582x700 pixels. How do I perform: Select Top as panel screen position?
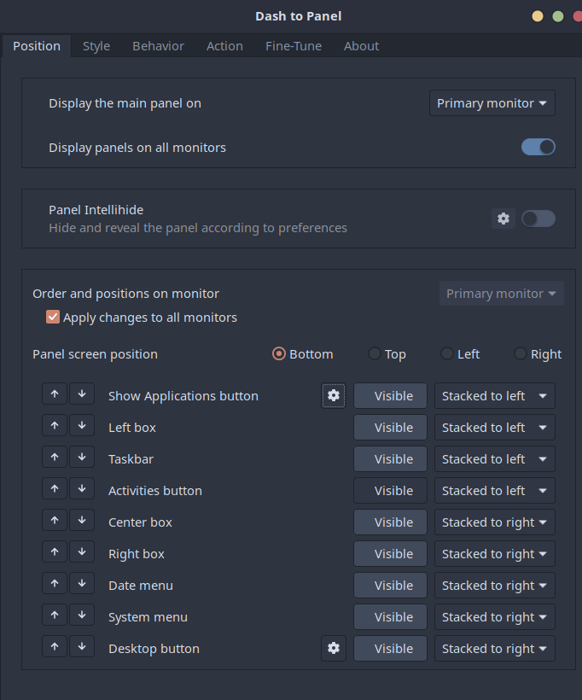[x=374, y=353]
